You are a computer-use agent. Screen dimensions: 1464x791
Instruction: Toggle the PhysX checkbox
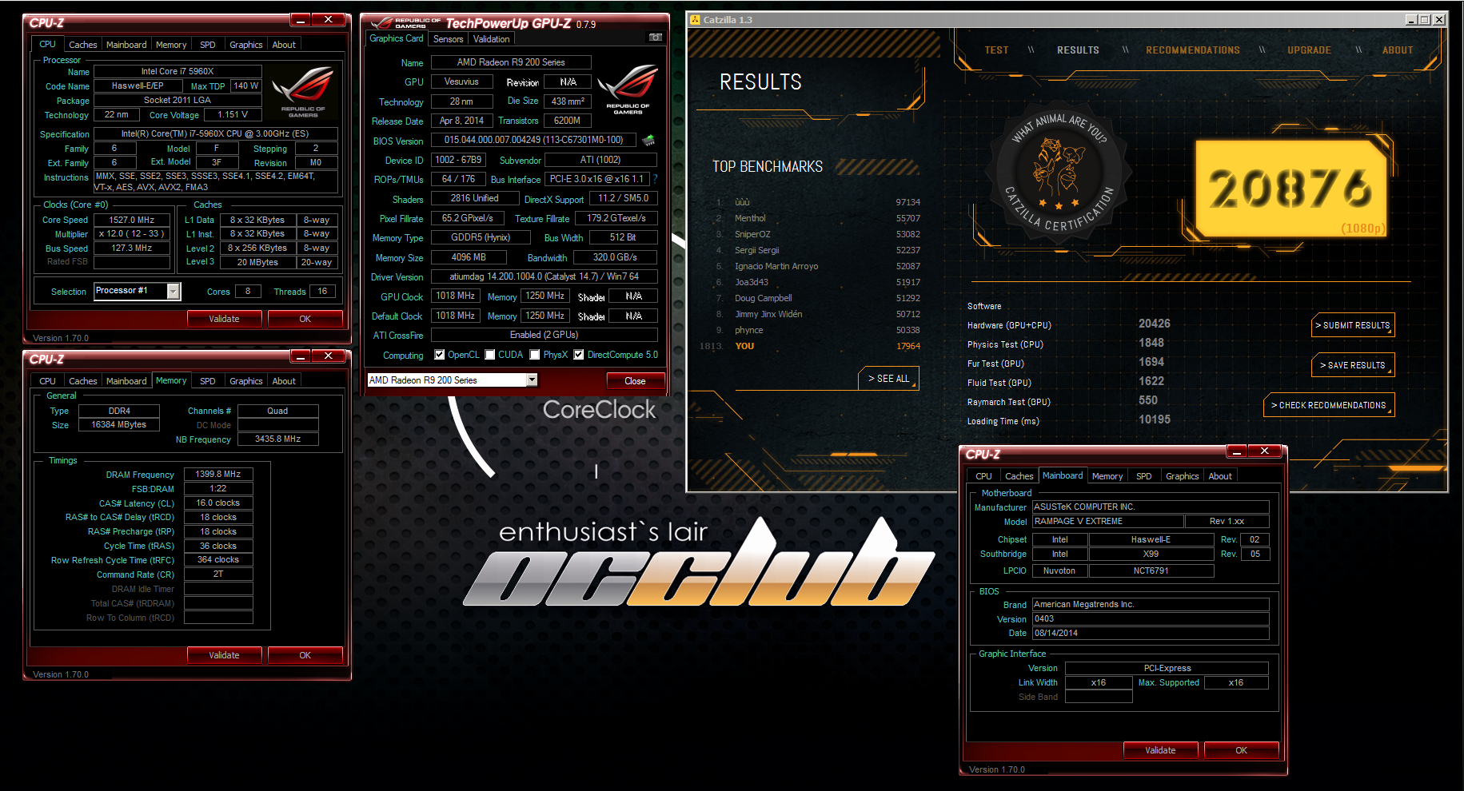pyautogui.click(x=535, y=355)
